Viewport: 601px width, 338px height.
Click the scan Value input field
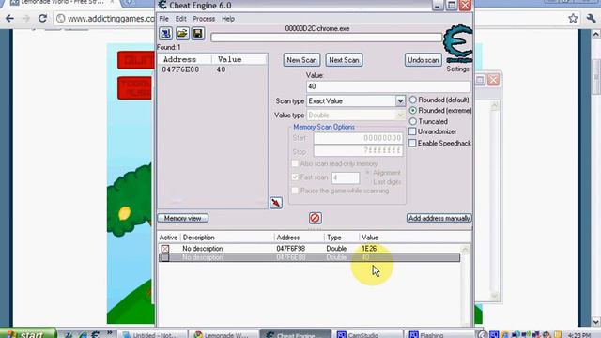[x=388, y=86]
